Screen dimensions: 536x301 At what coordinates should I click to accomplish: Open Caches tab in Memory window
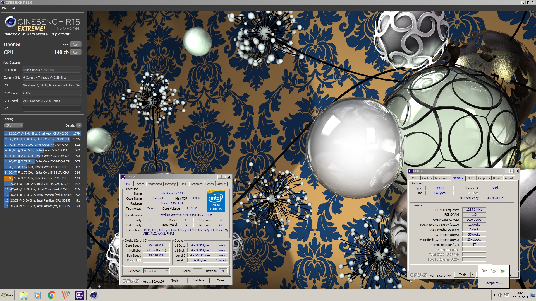pyautogui.click(x=427, y=178)
